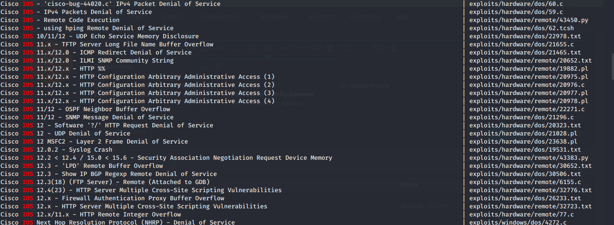Open the БИБЛИОТЕКА menu item
The image size is (614, 225).
[x=221, y=18]
